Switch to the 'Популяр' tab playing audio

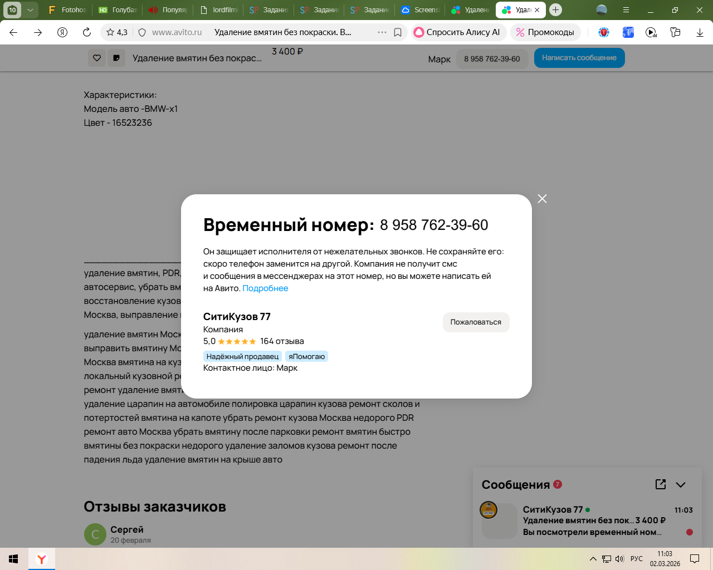point(168,10)
